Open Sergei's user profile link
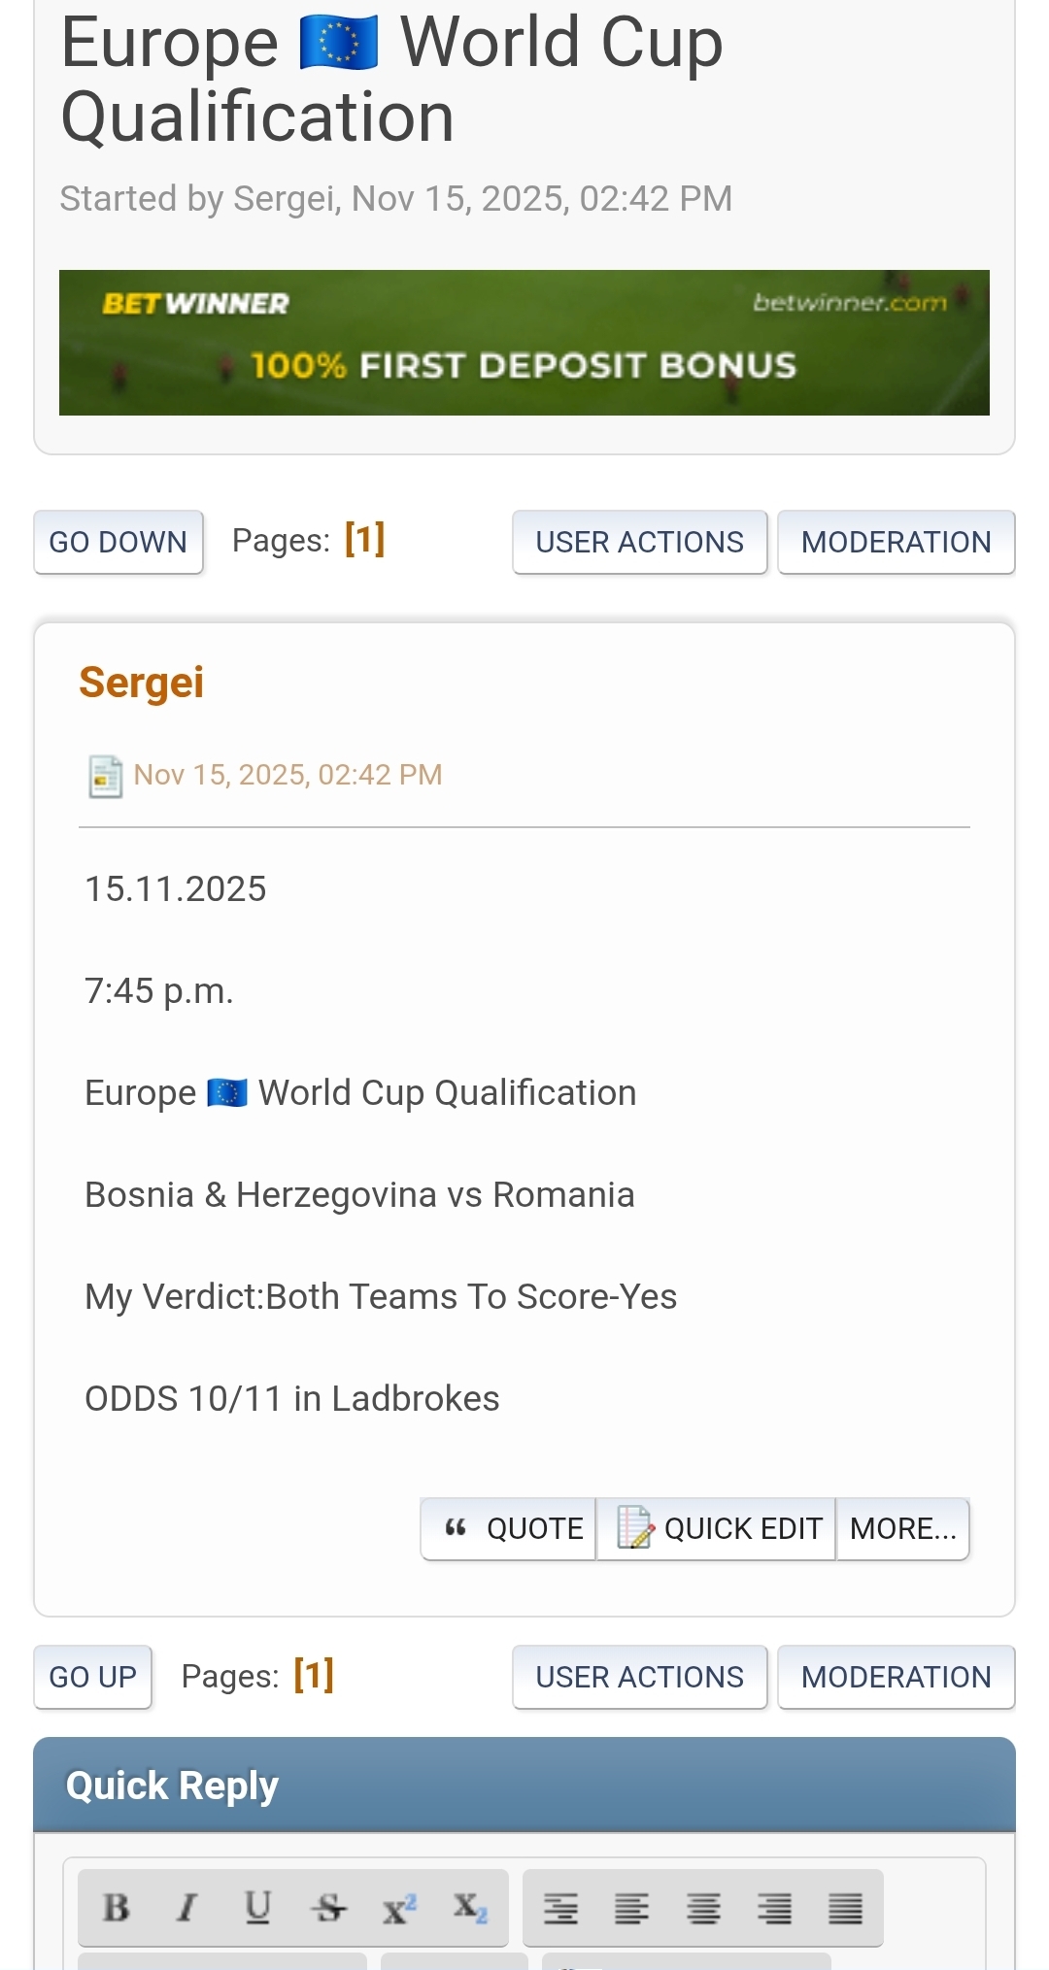This screenshot has height=1970, width=1049. (x=142, y=683)
